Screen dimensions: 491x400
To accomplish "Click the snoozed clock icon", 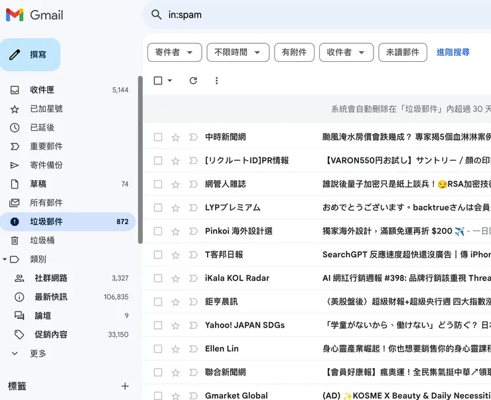I will (15, 128).
